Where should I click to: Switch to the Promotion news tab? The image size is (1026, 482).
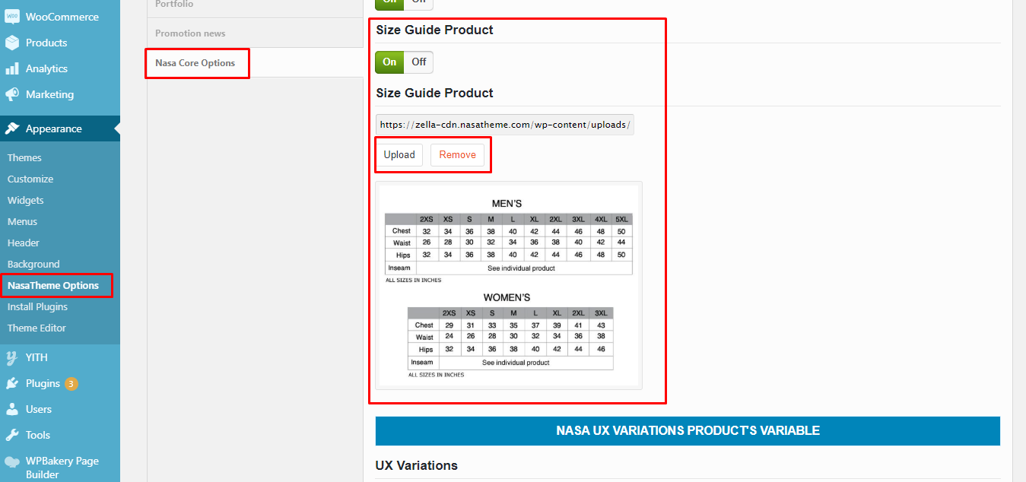255,33
